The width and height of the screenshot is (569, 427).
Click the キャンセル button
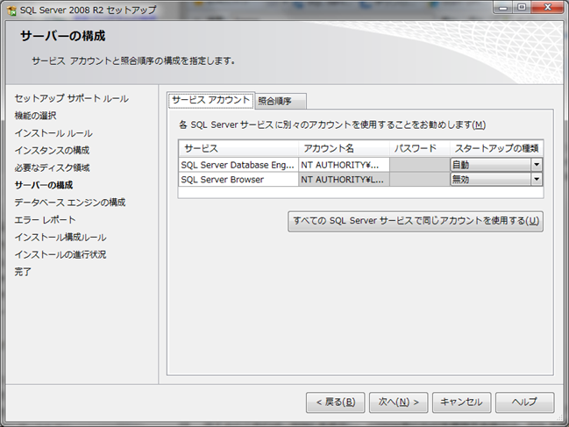point(461,402)
